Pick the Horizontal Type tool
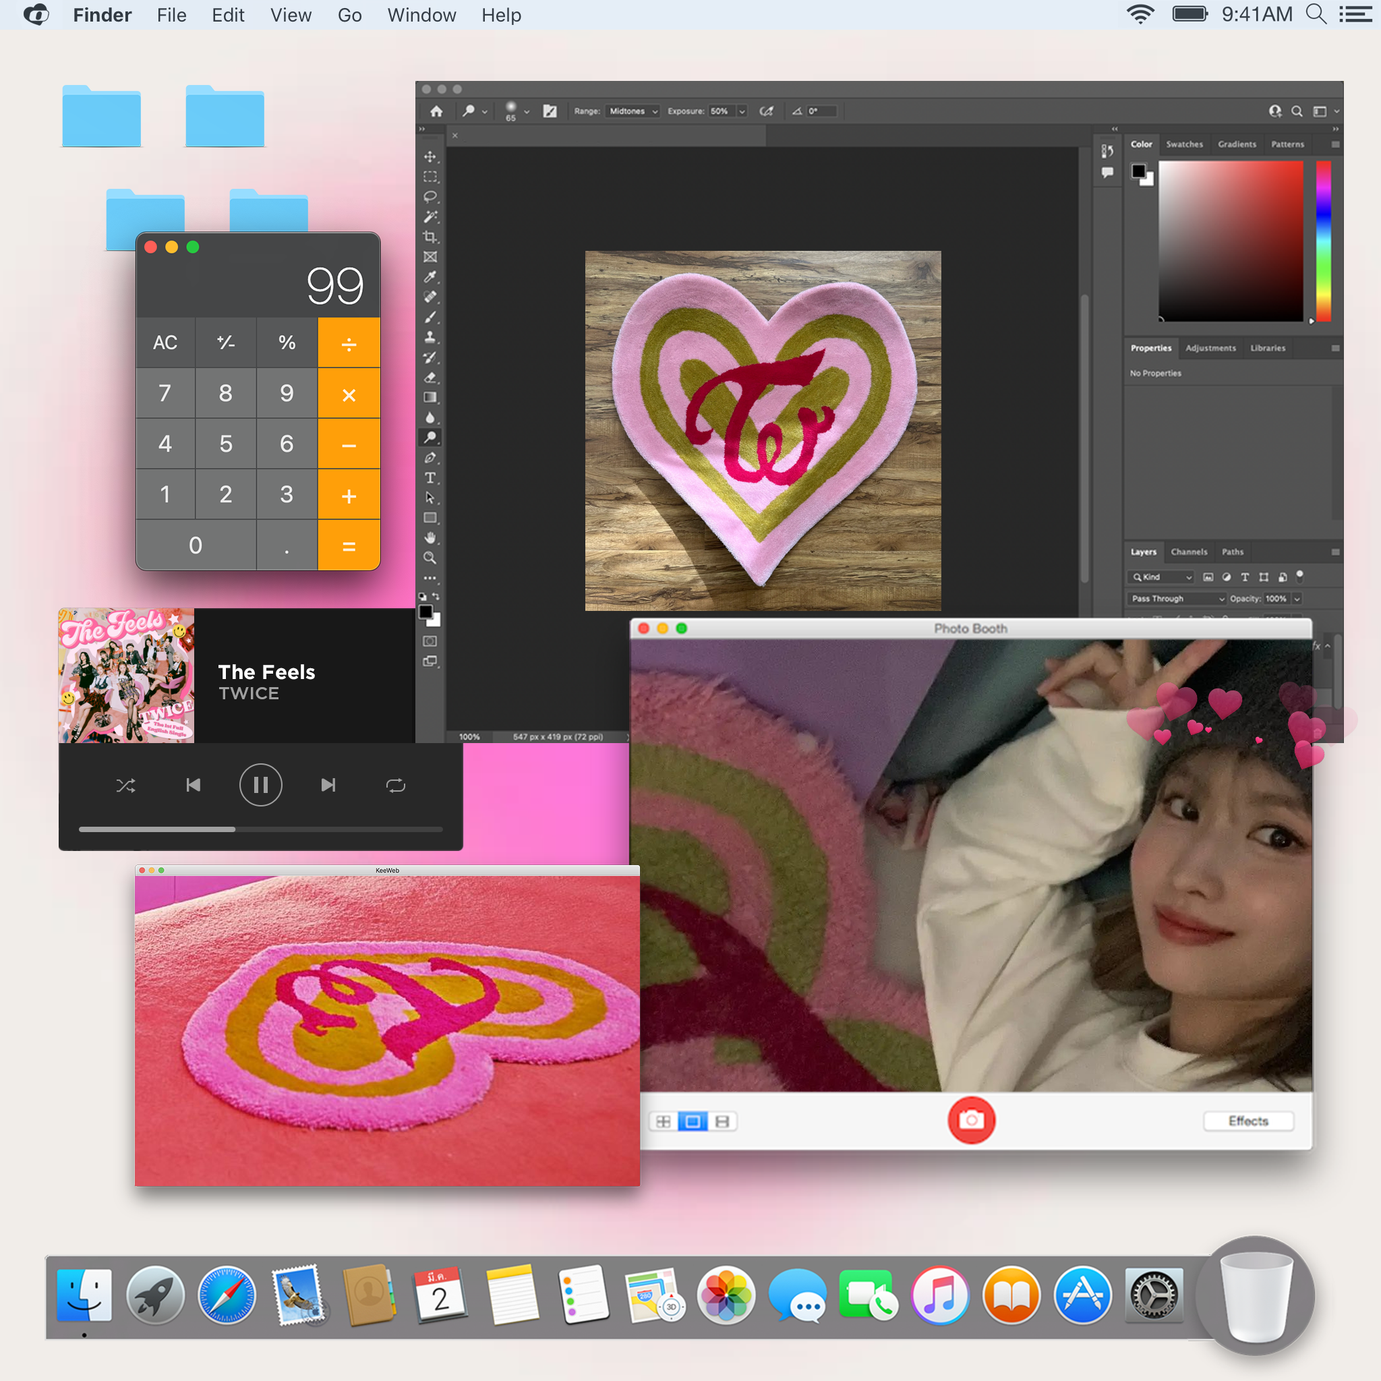This screenshot has width=1381, height=1381. 430,477
